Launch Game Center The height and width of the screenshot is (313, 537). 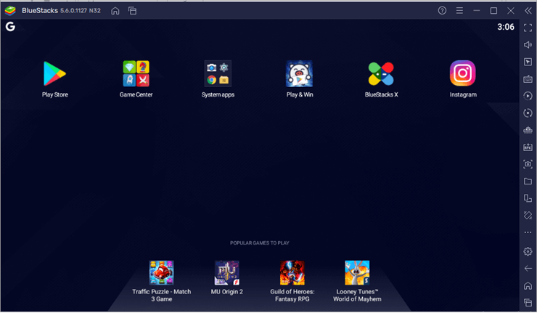[x=136, y=73]
